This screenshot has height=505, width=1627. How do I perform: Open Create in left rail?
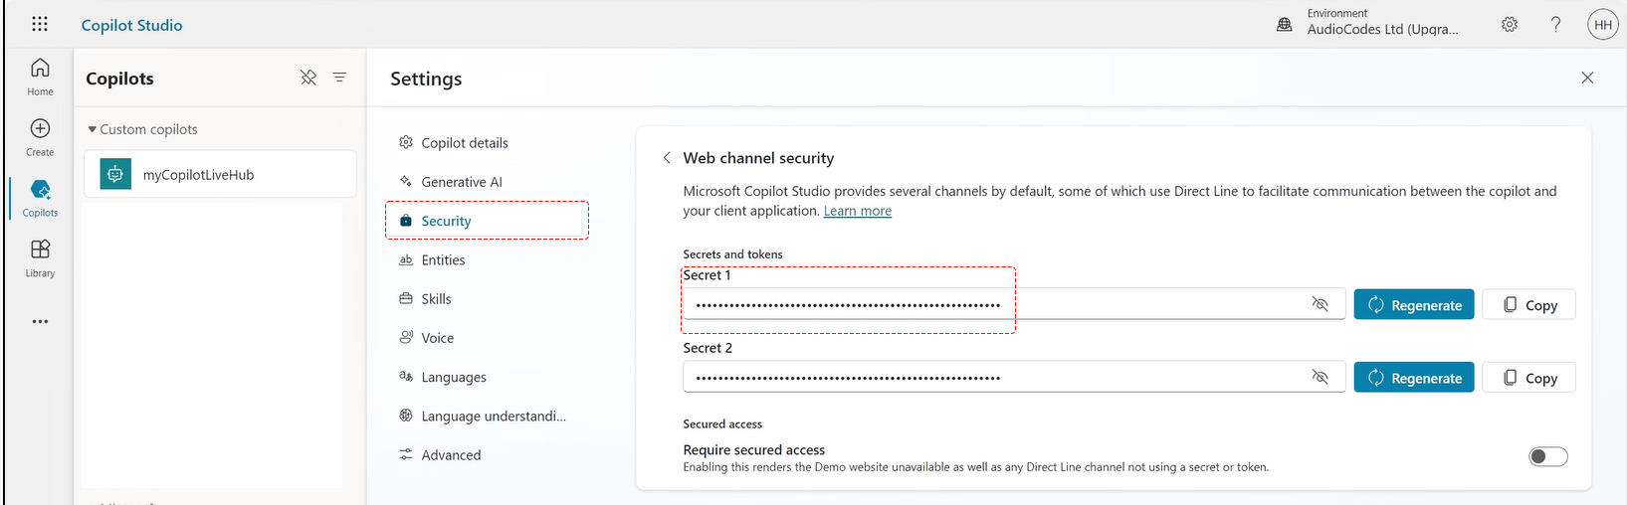pos(40,137)
